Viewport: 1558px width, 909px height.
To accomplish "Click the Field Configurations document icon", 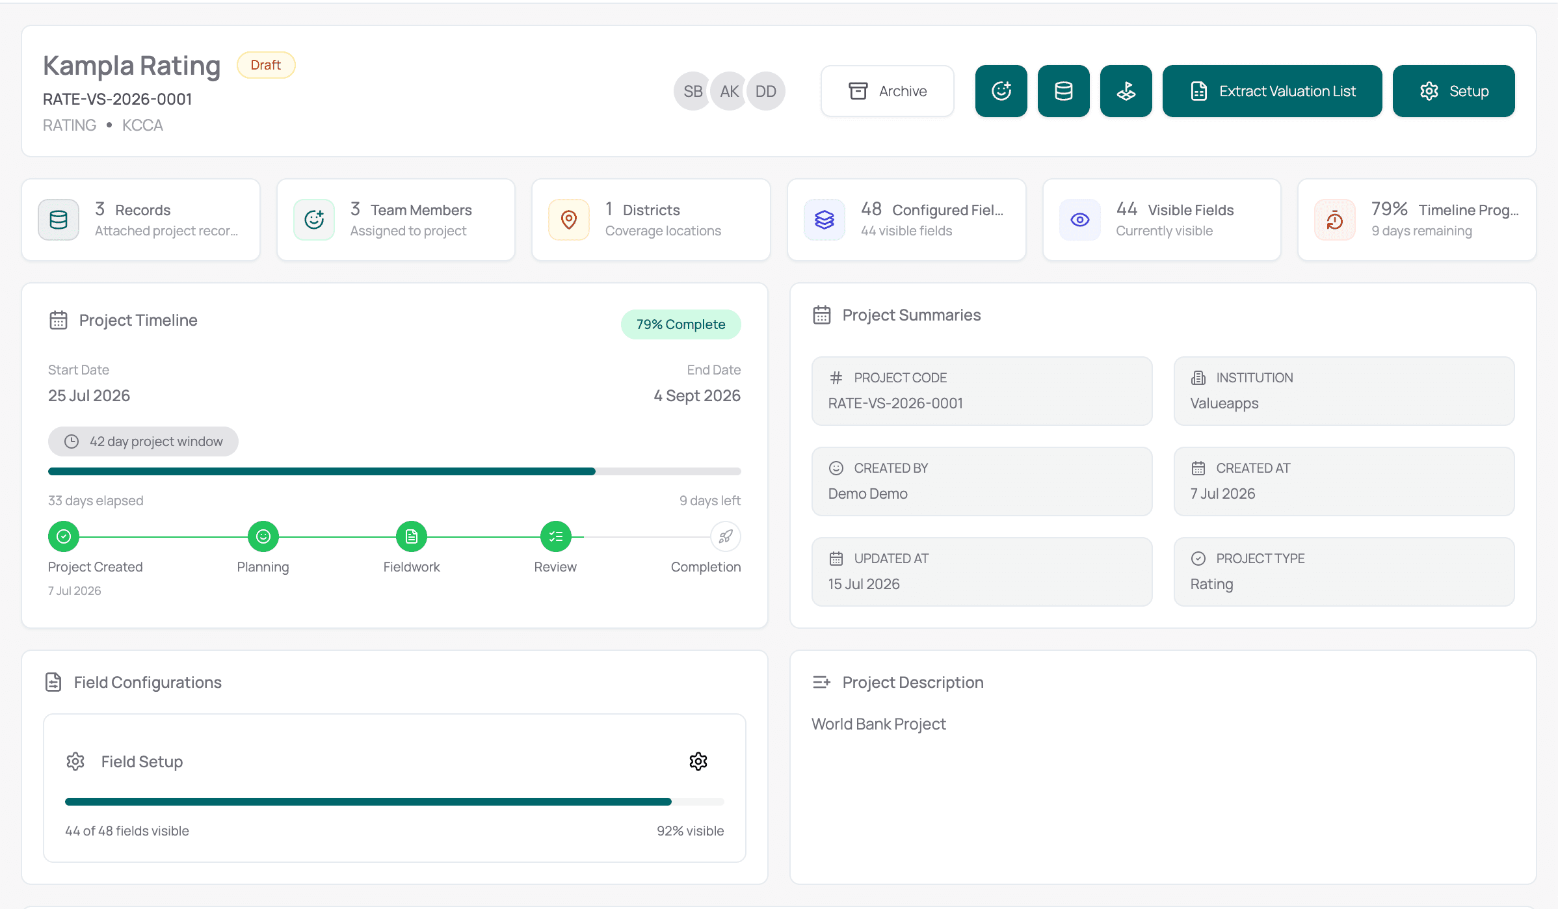I will (x=53, y=682).
